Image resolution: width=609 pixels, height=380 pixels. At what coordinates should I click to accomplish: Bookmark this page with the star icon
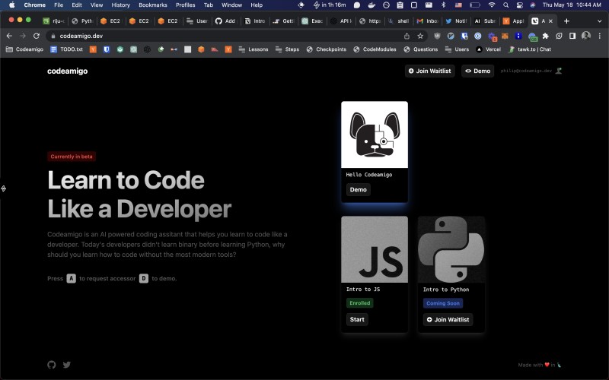click(x=420, y=36)
